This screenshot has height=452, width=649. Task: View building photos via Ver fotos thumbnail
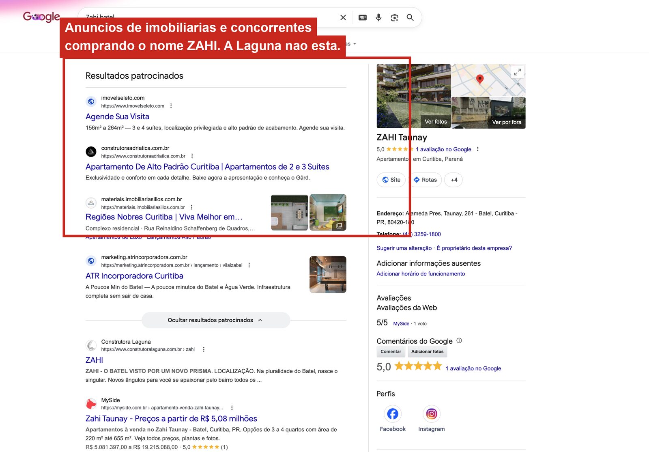click(413, 96)
